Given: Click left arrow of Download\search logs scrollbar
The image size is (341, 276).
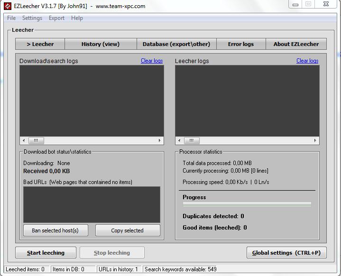Looking at the screenshot, I should (x=24, y=140).
